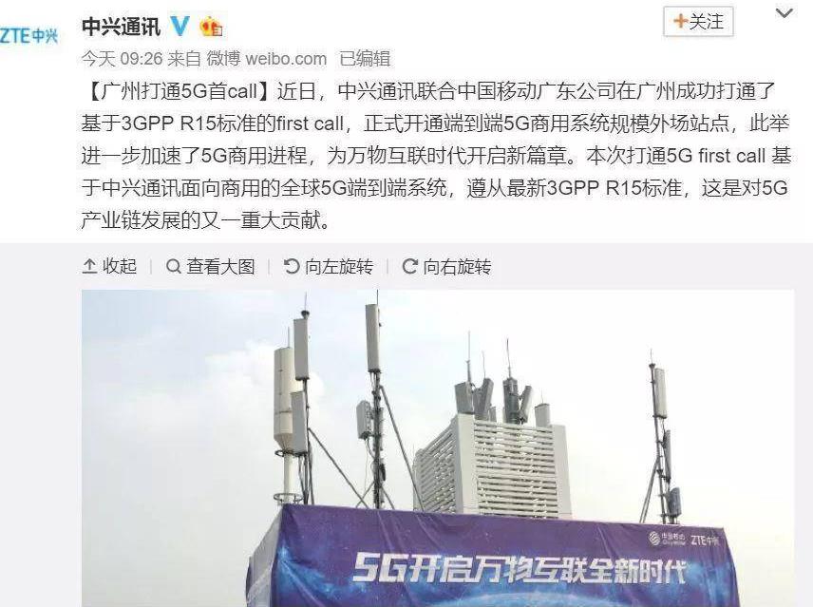Follow the account with +关注 button
This screenshot has width=813, height=607.
click(698, 22)
